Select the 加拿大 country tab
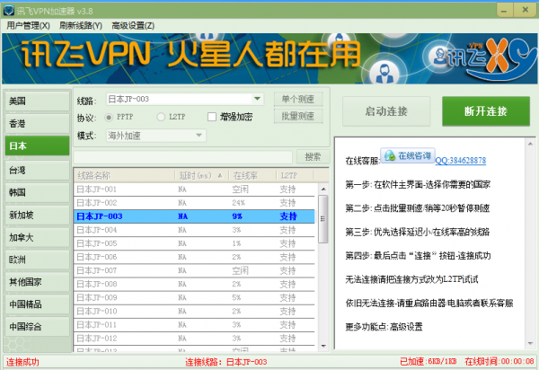This screenshot has height=370, width=539. 37,237
